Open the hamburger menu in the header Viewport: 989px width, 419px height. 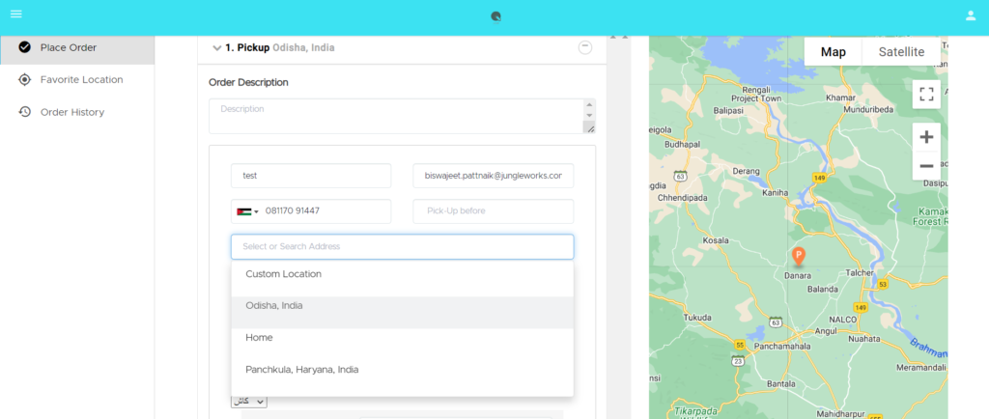[16, 14]
